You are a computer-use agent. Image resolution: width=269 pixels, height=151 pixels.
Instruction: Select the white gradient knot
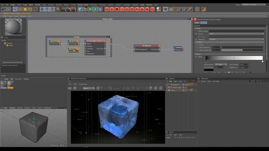pos(262,61)
